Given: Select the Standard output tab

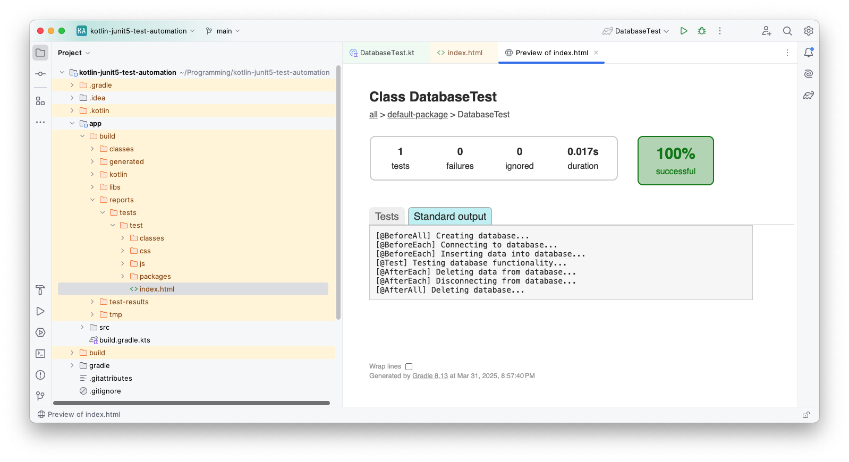Looking at the screenshot, I should click(x=450, y=216).
